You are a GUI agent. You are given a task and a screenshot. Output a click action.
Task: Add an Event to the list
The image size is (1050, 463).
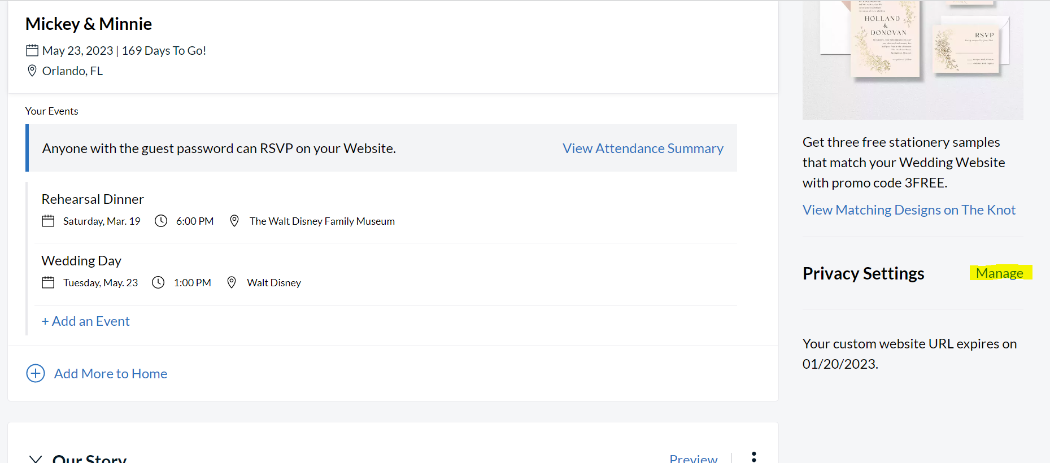click(x=86, y=321)
